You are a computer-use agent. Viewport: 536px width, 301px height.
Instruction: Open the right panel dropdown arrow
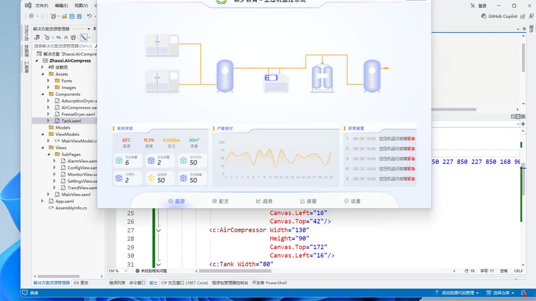(x=518, y=29)
